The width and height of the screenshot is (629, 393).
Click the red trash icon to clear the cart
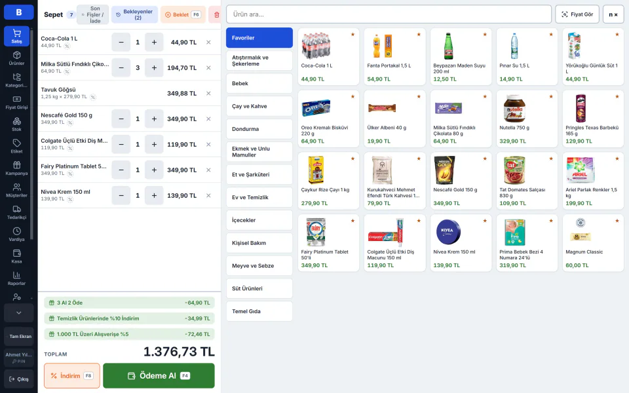click(217, 15)
